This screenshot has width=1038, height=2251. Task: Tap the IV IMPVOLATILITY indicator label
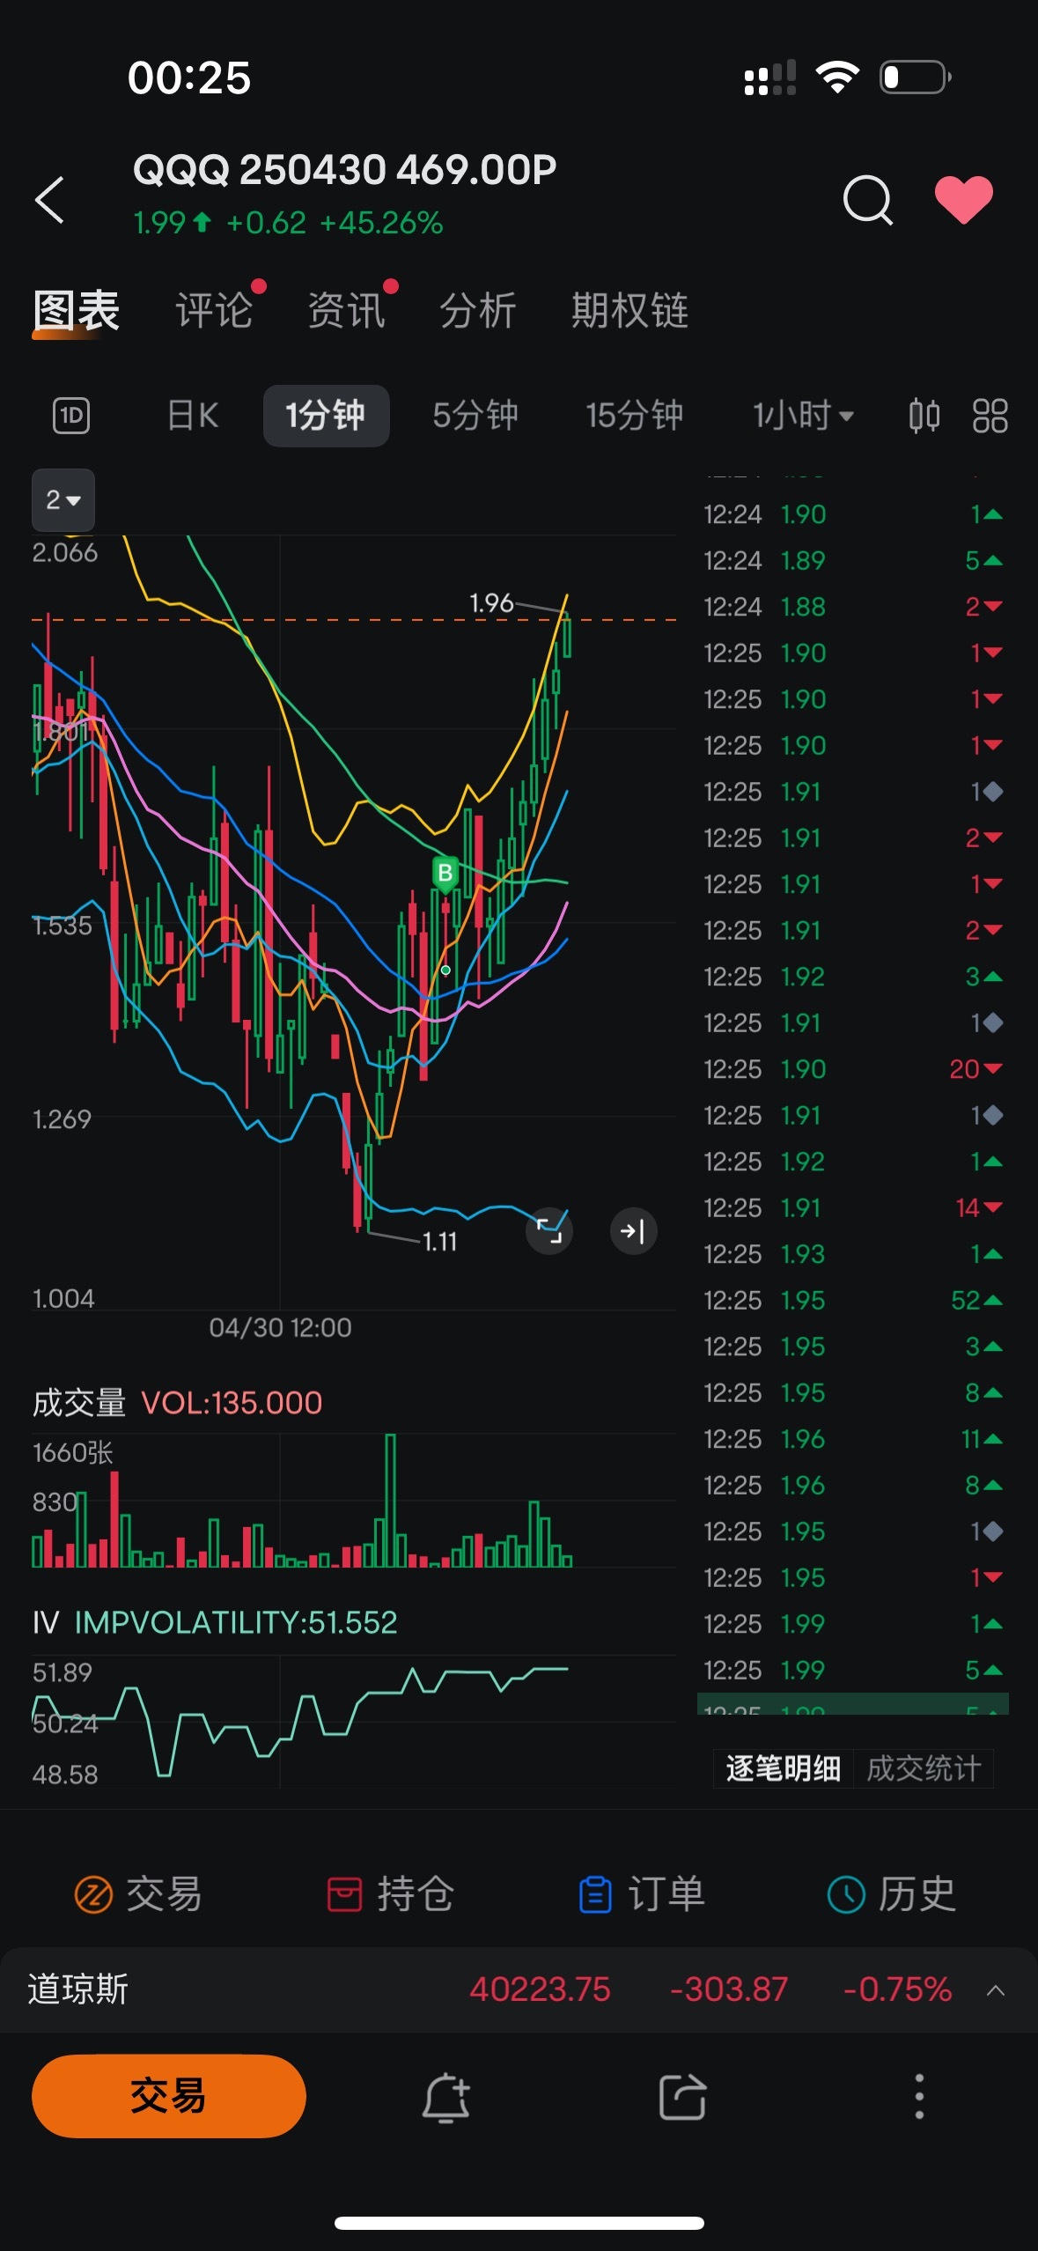[215, 1622]
